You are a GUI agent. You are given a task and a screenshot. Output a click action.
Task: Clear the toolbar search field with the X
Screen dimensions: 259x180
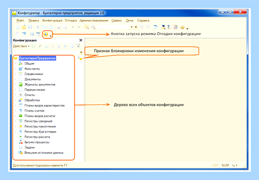(136, 27)
